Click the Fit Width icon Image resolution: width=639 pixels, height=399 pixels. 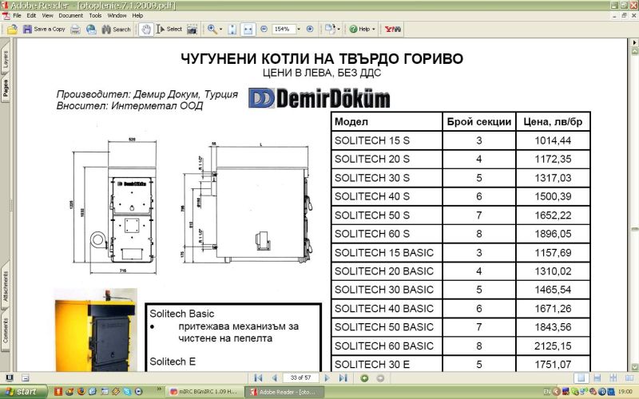(x=248, y=30)
